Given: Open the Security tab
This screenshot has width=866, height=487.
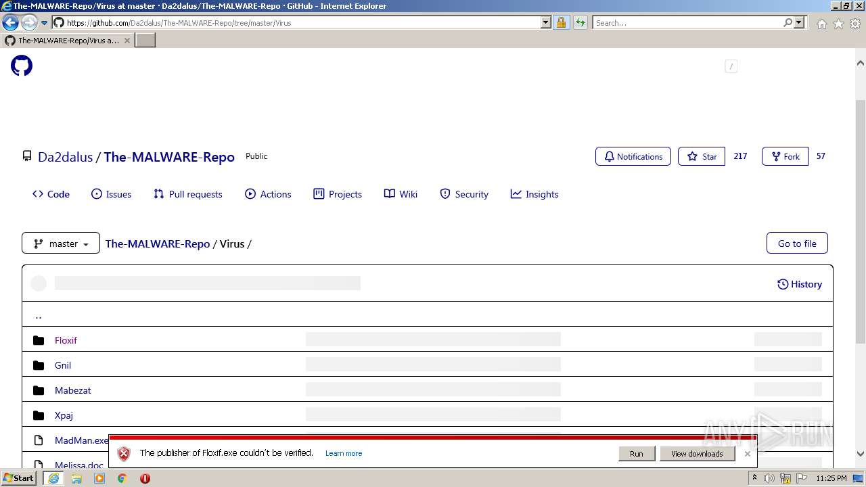Looking at the screenshot, I should pos(464,194).
